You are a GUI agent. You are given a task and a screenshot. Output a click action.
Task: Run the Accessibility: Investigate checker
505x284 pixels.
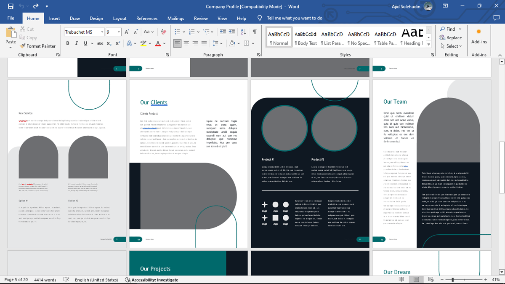152,279
